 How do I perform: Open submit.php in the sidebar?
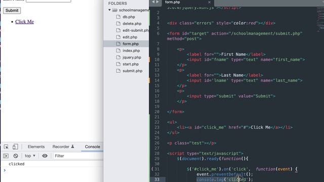(133, 71)
